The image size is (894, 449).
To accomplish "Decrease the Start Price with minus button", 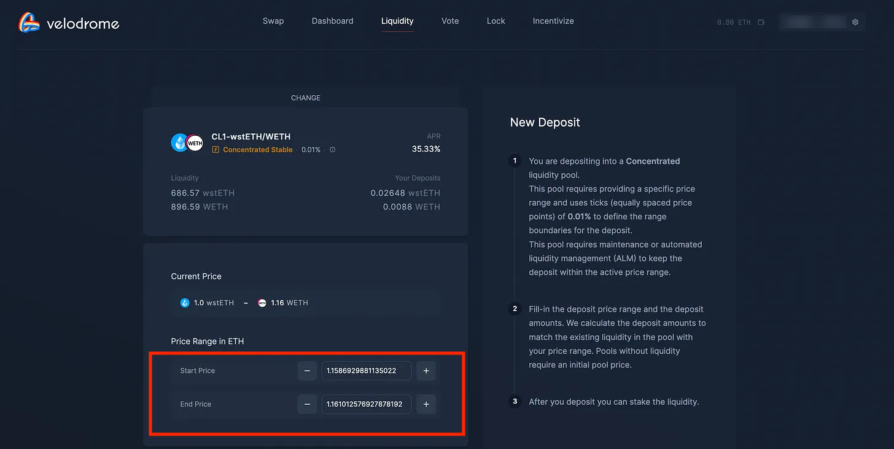I will coord(307,371).
